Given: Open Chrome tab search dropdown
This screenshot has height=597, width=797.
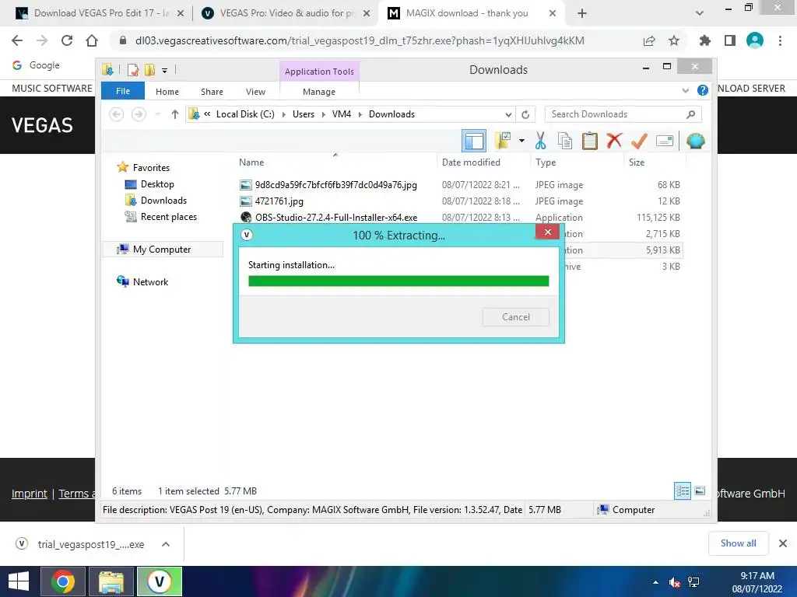Looking at the screenshot, I should [x=700, y=13].
